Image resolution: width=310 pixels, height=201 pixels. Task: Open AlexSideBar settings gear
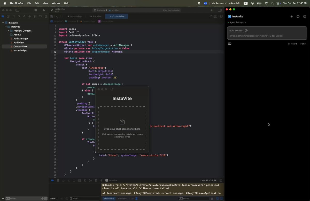pyautogui.click(x=305, y=17)
